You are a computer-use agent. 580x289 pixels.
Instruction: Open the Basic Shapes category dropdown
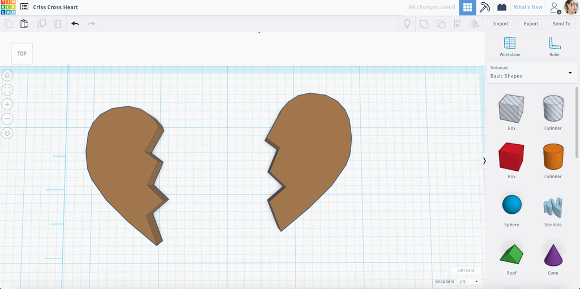(x=532, y=72)
